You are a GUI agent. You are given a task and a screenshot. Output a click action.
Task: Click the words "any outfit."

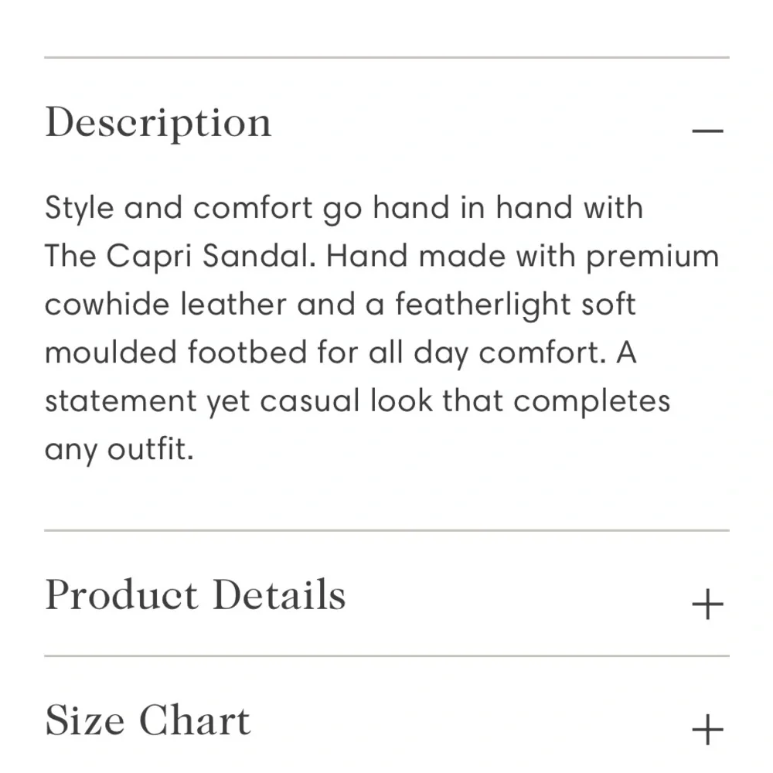coord(119,449)
